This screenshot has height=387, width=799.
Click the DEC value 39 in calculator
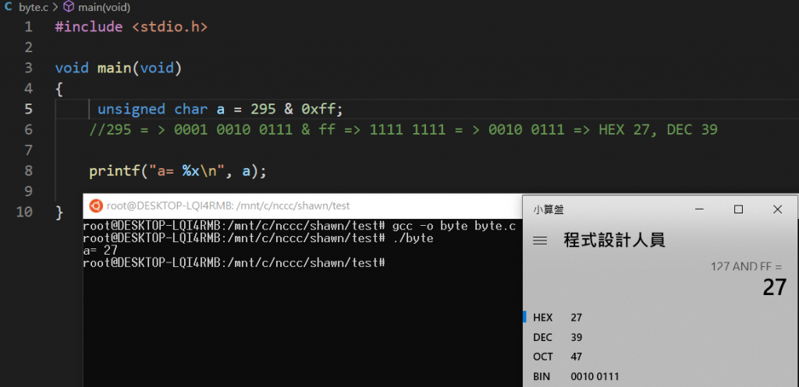click(x=577, y=338)
